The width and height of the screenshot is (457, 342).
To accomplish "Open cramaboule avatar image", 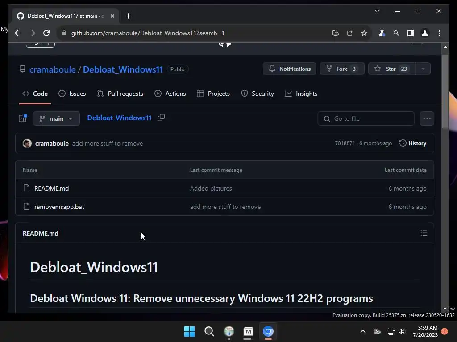I will coord(27,143).
